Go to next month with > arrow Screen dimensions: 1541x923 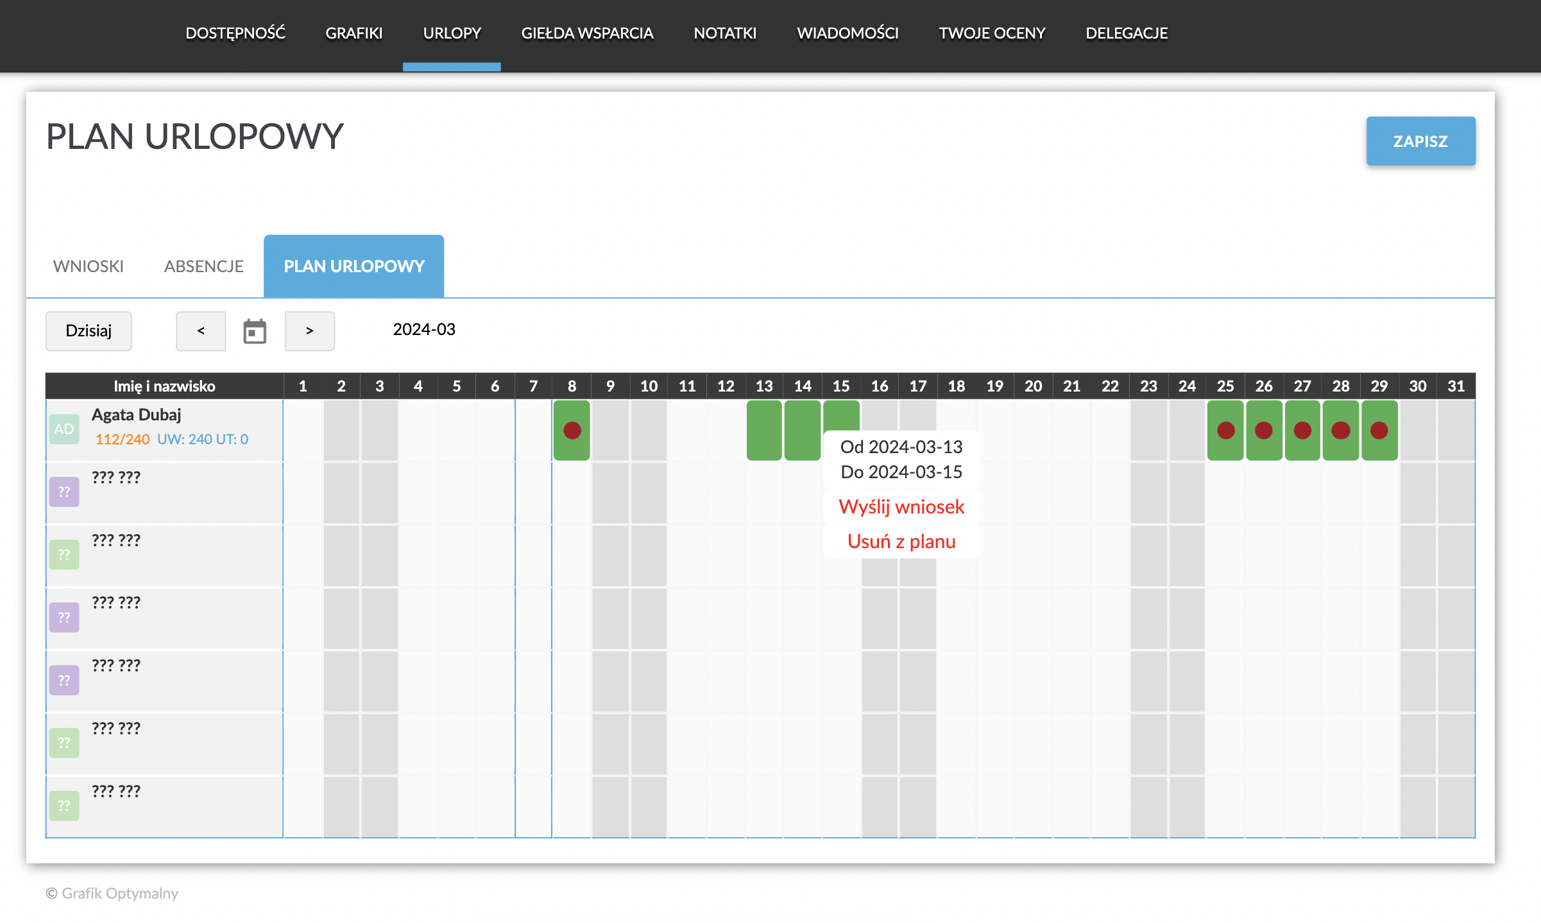(x=310, y=331)
